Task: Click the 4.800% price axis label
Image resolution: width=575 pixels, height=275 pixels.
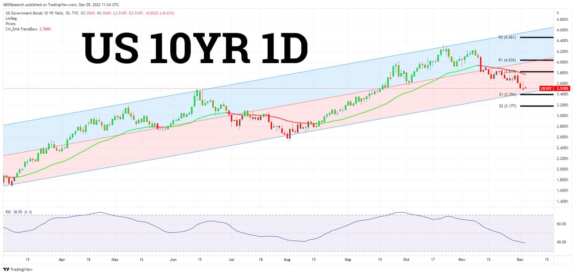Action: 562,20
